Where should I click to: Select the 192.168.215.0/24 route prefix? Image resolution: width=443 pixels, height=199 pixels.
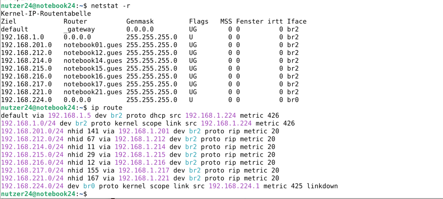32,154
